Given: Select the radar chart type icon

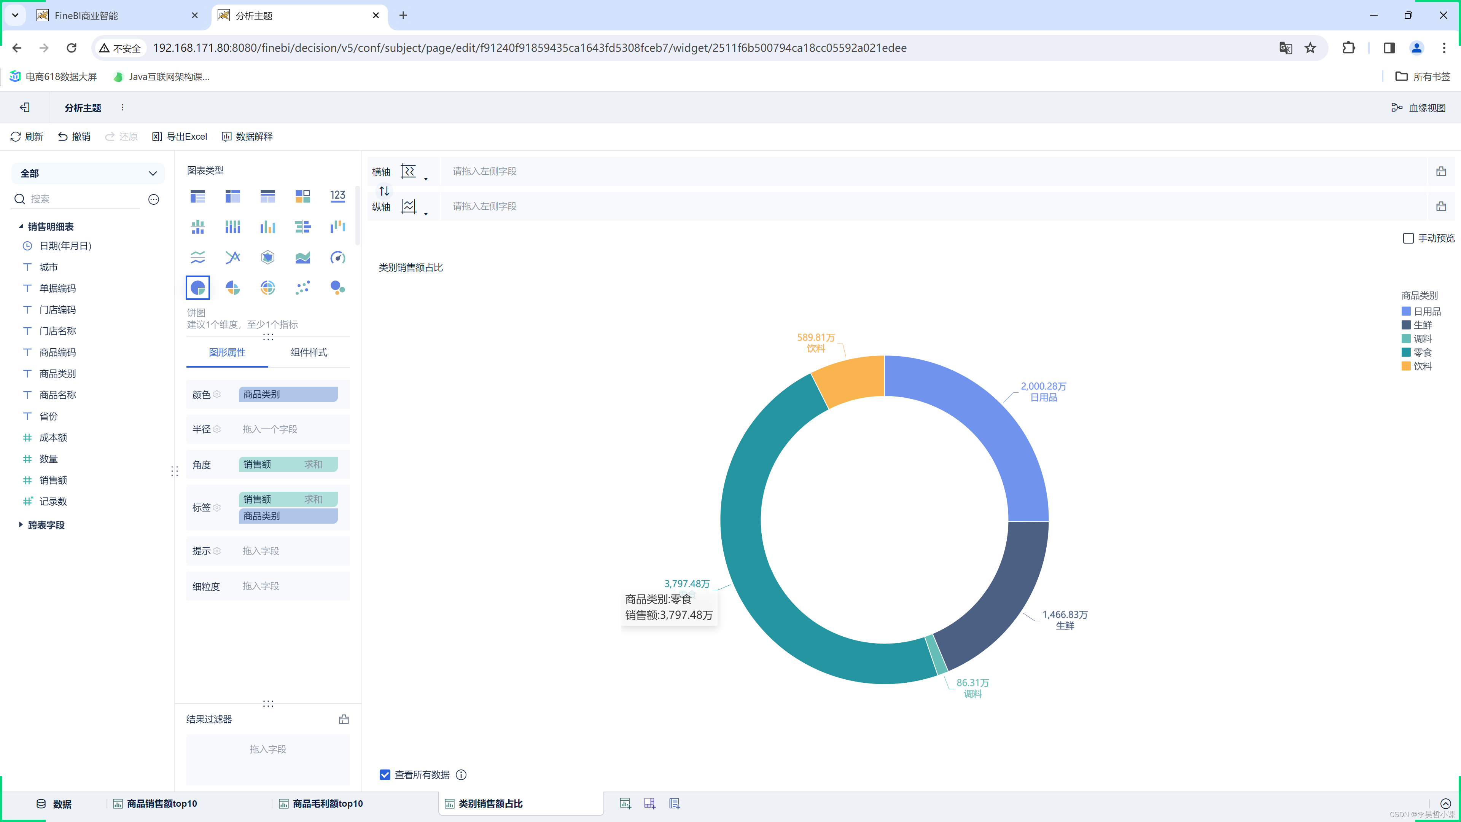Looking at the screenshot, I should tap(268, 258).
